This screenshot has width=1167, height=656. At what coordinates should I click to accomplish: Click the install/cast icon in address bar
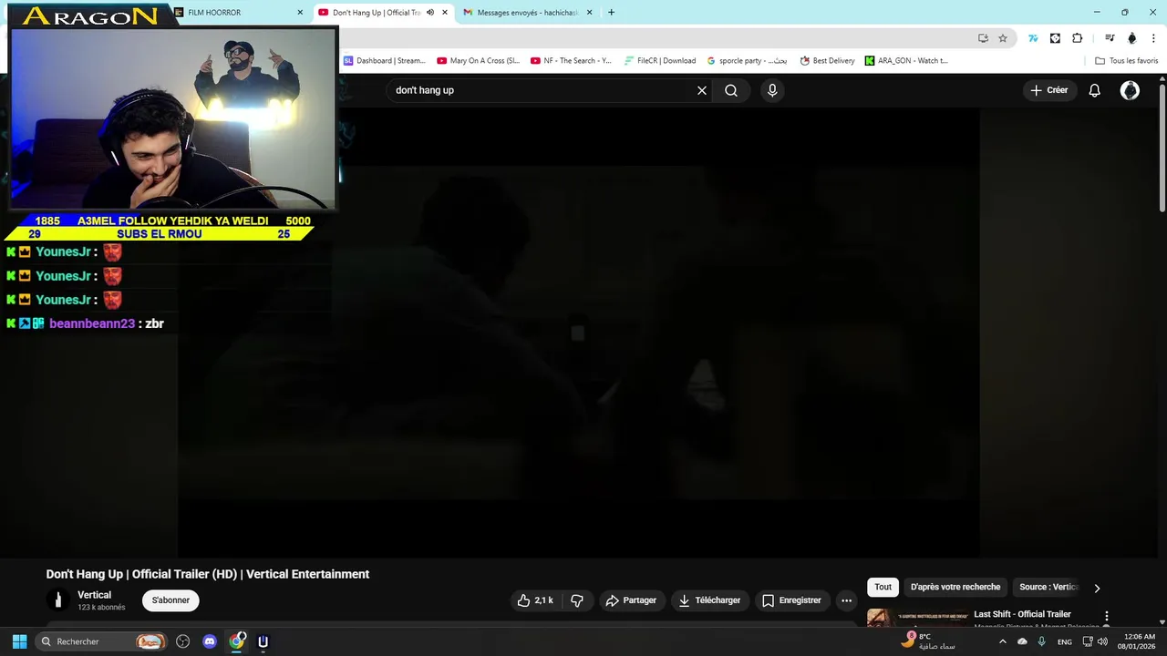pos(983,38)
